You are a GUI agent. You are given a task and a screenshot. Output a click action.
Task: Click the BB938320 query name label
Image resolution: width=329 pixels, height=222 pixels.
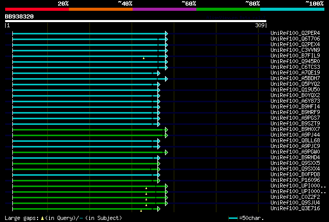tap(20, 16)
